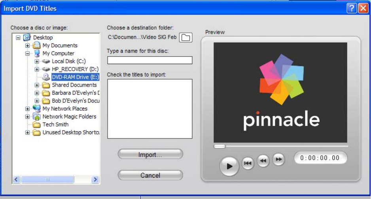The height and width of the screenshot is (199, 371).
Task: Expand the My Network Places node
Action: pos(27,109)
